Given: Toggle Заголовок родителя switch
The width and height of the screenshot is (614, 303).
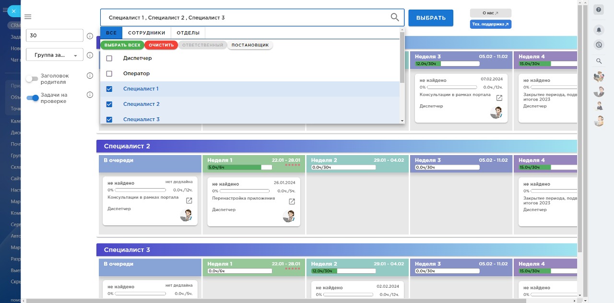Looking at the screenshot, I should click(32, 79).
